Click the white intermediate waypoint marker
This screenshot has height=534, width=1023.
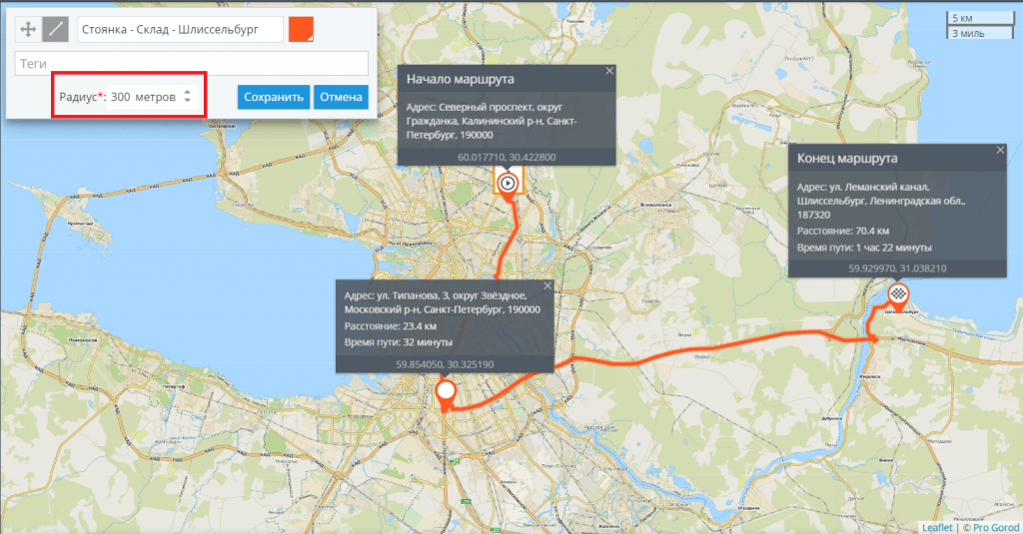point(446,392)
